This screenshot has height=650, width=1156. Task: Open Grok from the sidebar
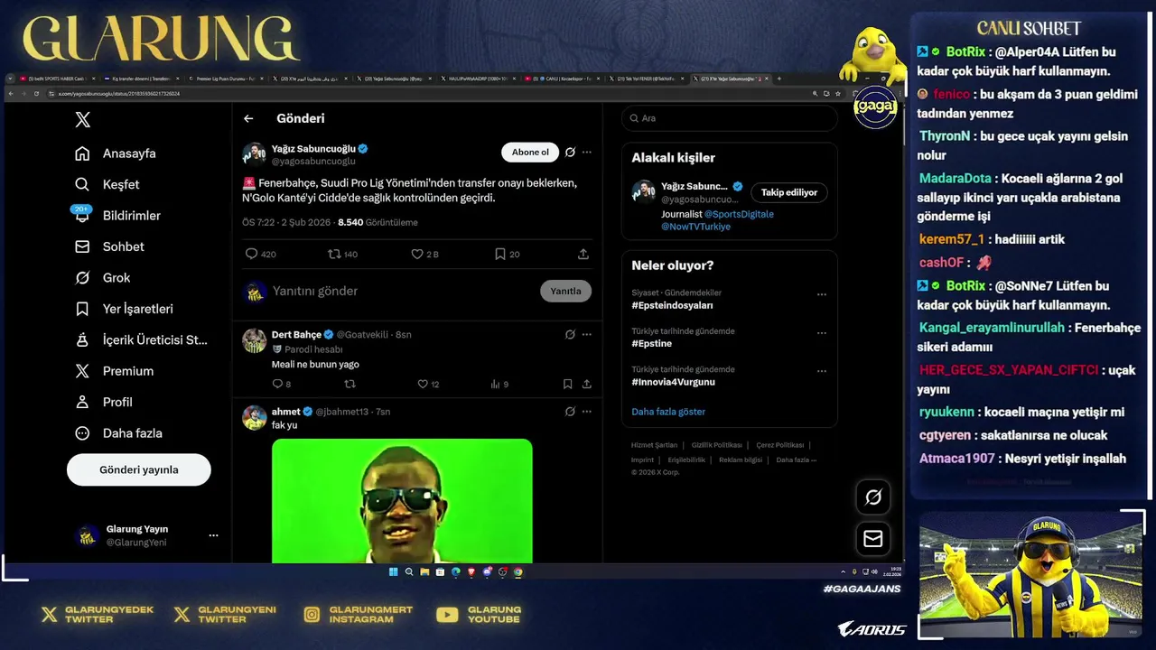[103, 278]
